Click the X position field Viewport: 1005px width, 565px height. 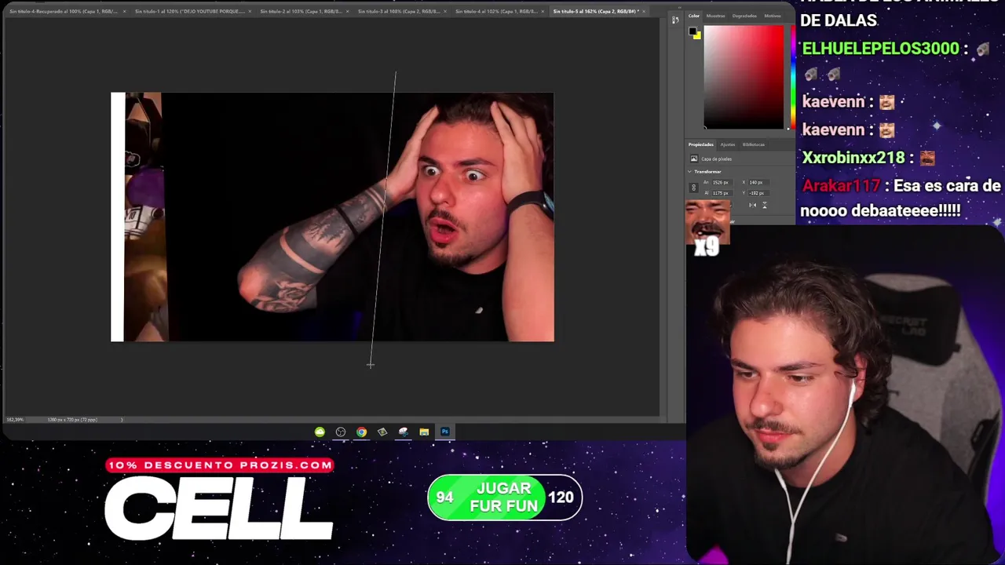[x=758, y=182]
